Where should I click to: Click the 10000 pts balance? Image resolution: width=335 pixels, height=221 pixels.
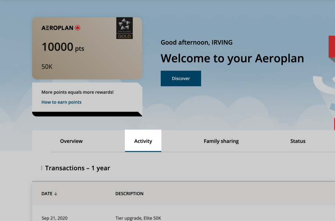[63, 47]
